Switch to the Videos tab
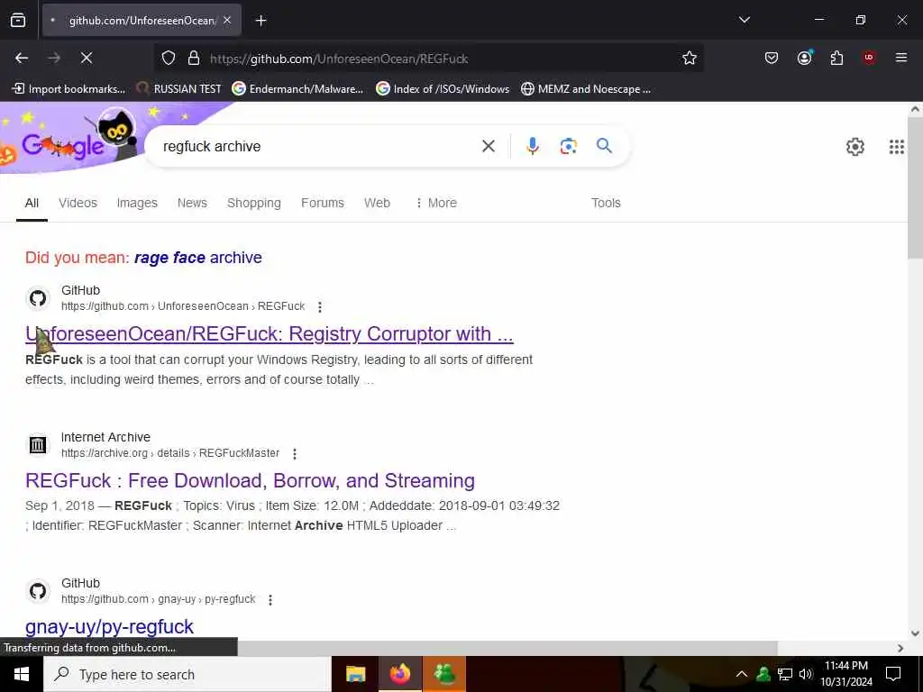 coord(78,203)
